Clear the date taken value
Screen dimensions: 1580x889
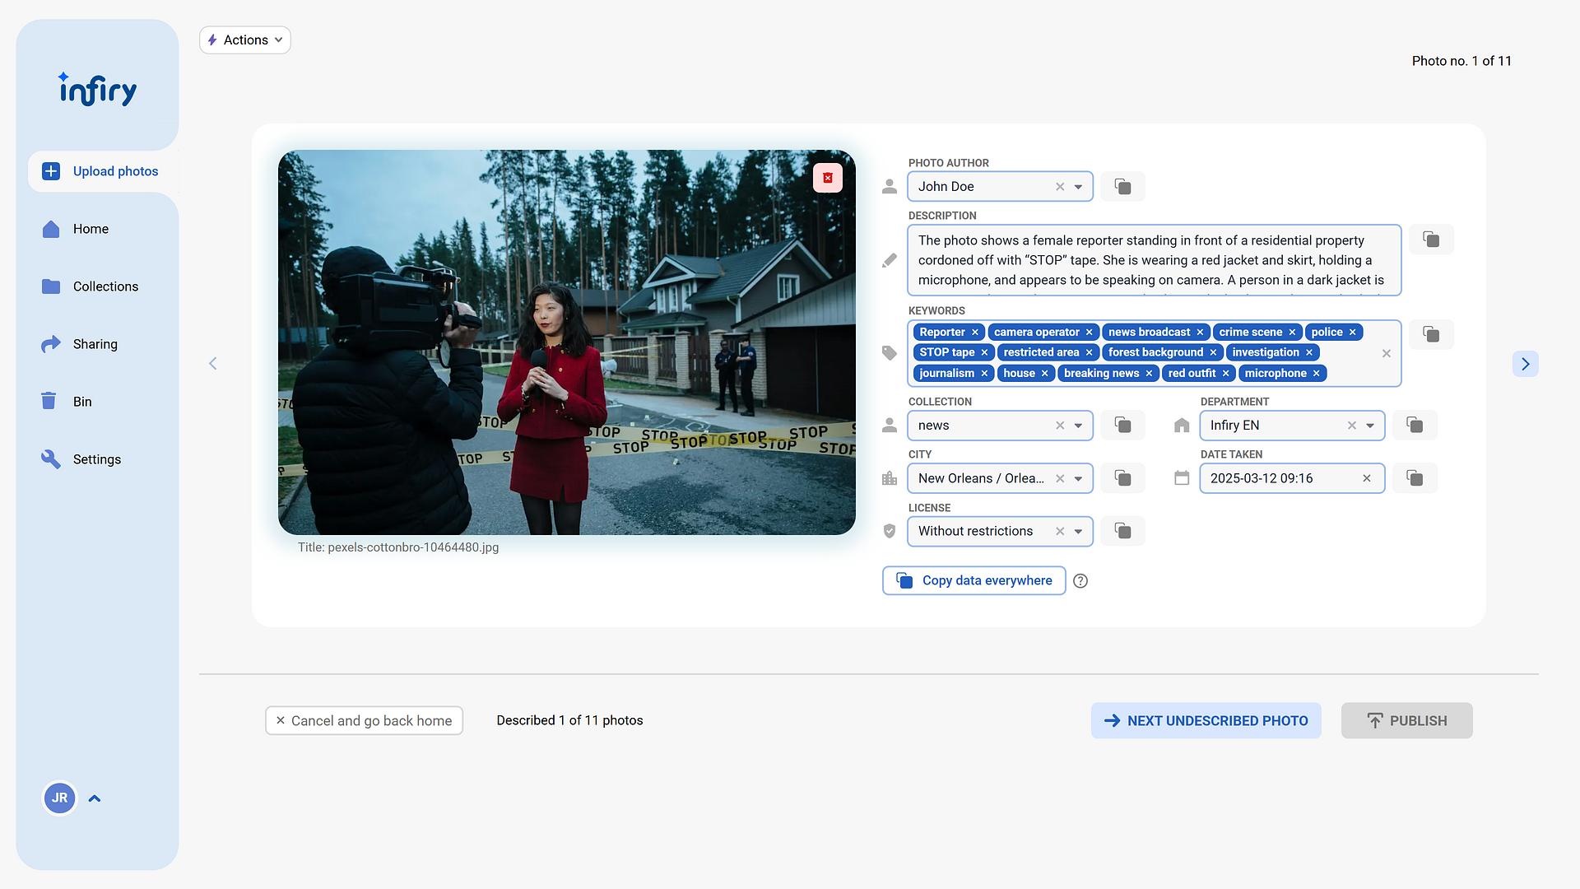click(x=1367, y=478)
